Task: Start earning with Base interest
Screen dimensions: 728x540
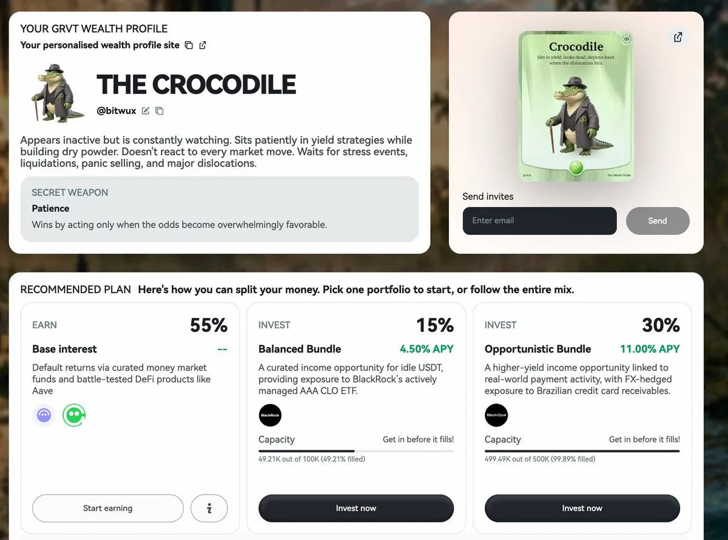Action: [x=108, y=508]
